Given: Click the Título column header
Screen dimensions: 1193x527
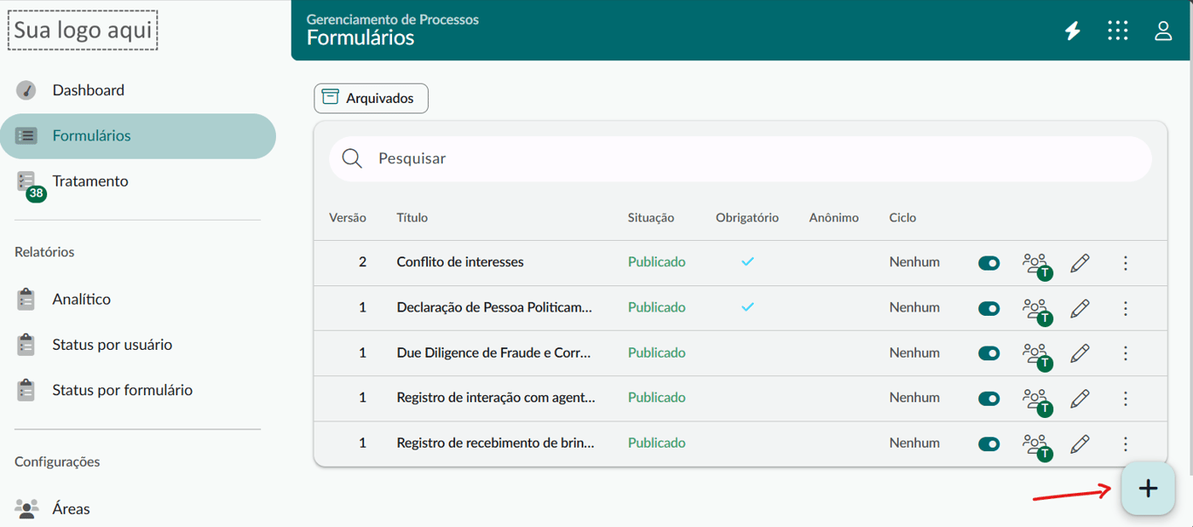Looking at the screenshot, I should click(x=412, y=218).
